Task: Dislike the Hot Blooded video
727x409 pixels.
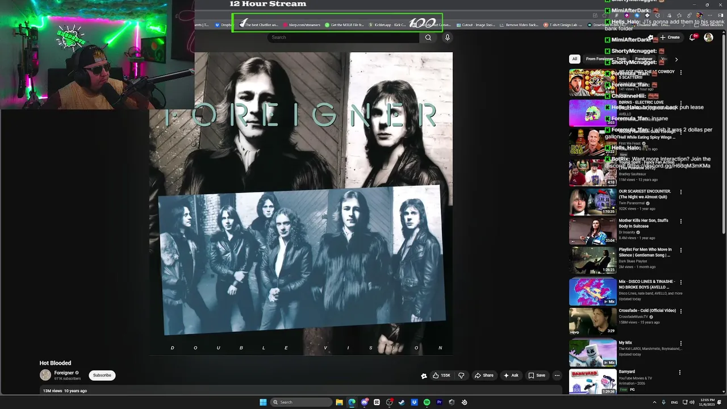Action: [x=461, y=375]
